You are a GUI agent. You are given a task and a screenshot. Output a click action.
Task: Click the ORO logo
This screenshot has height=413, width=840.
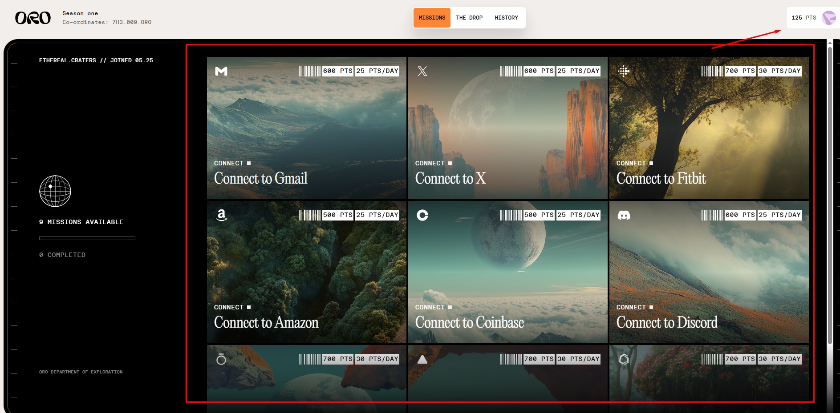point(33,18)
